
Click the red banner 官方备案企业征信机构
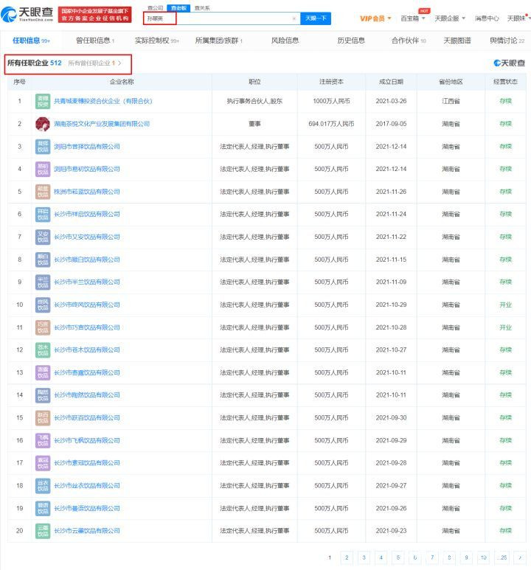(95, 15)
